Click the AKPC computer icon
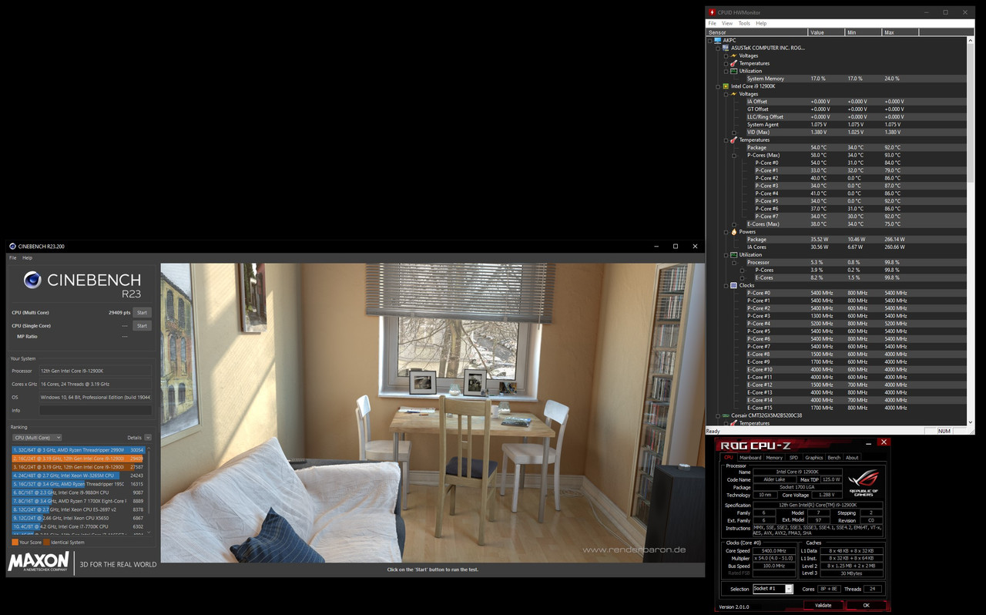This screenshot has height=615, width=986. coord(718,40)
